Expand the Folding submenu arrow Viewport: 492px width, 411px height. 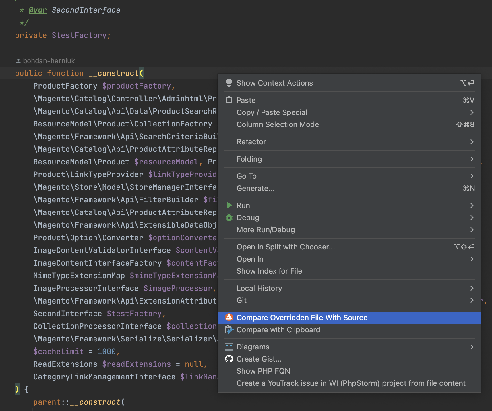tap(472, 159)
